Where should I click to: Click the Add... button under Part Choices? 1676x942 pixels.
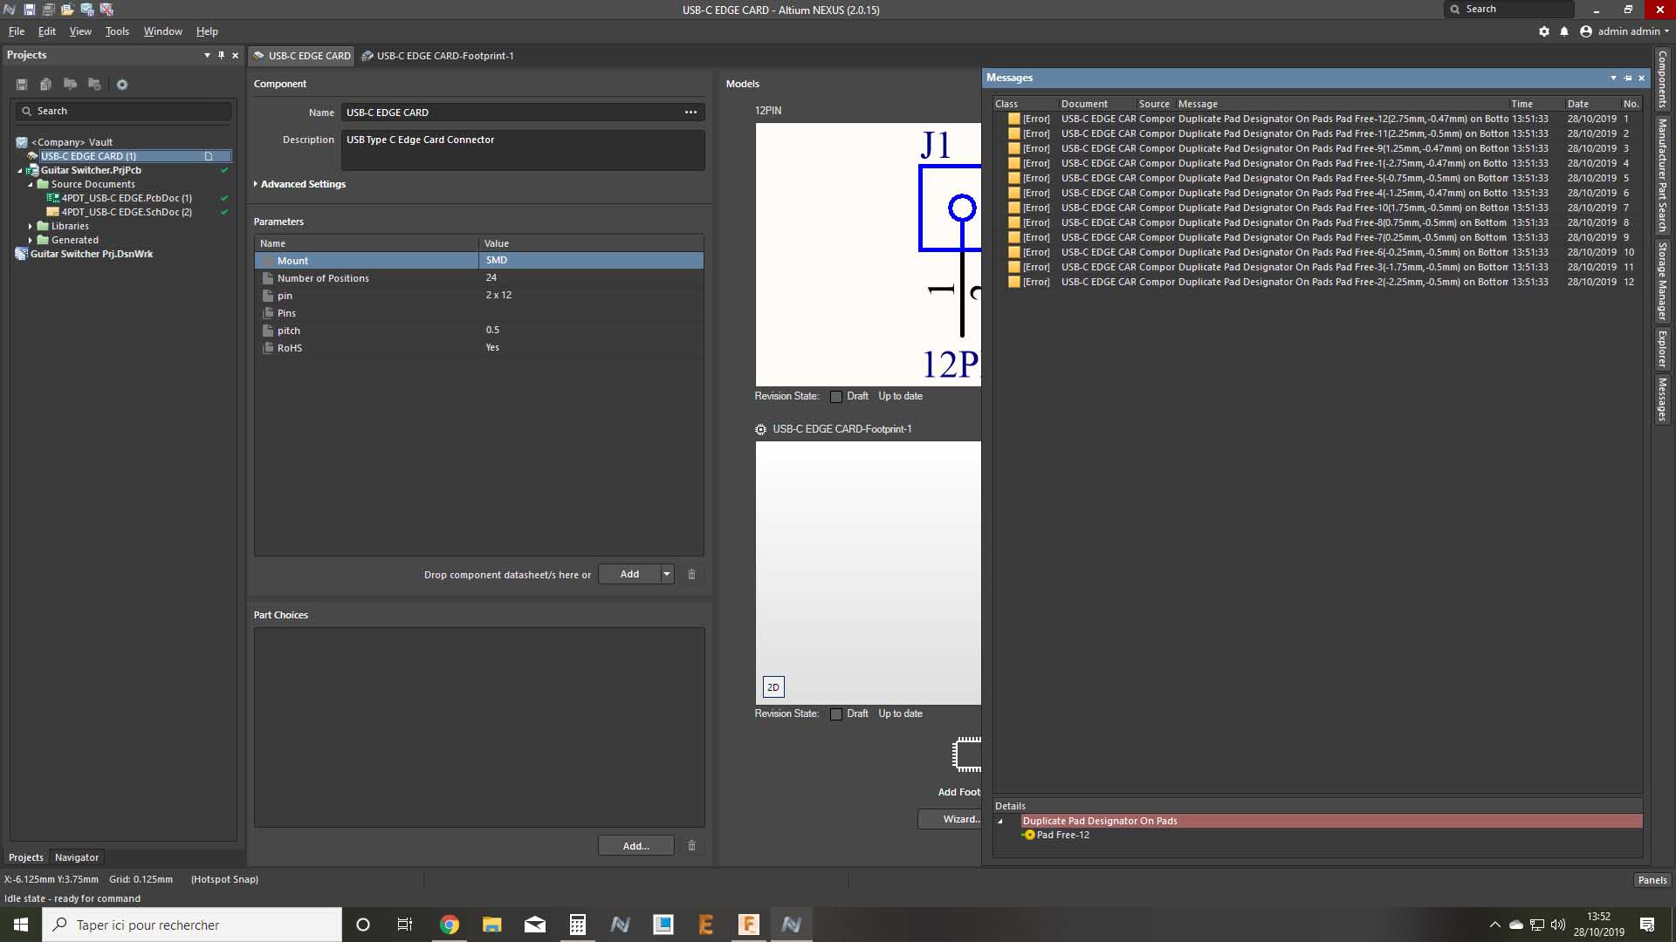(635, 846)
